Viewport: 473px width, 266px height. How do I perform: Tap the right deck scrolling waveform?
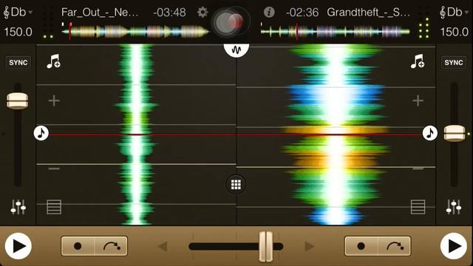336,134
